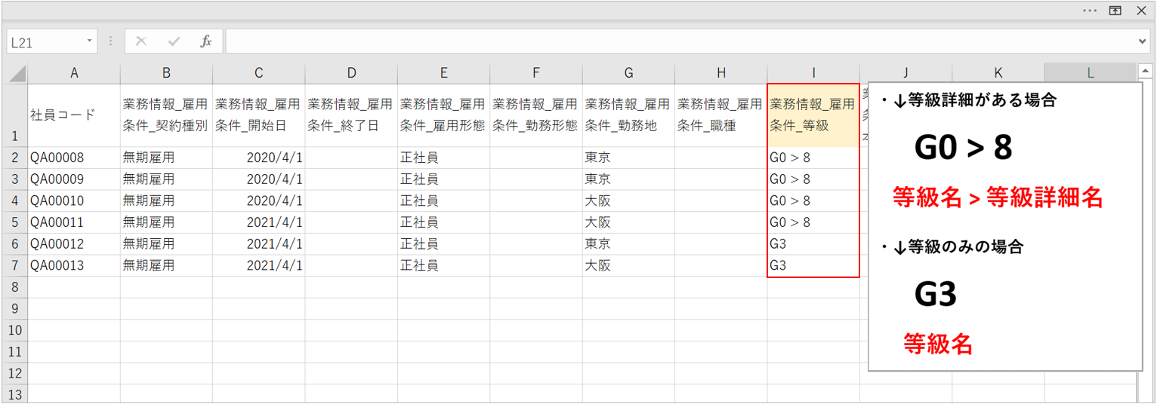Click the G3 cell in row 6

pyautogui.click(x=813, y=244)
